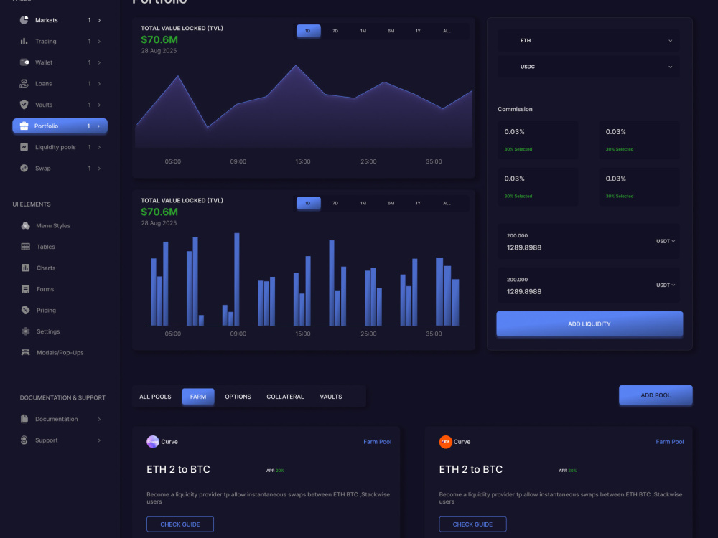Select the first commission option in the Commission section
Screen dimensions: 718x538
pos(538,140)
